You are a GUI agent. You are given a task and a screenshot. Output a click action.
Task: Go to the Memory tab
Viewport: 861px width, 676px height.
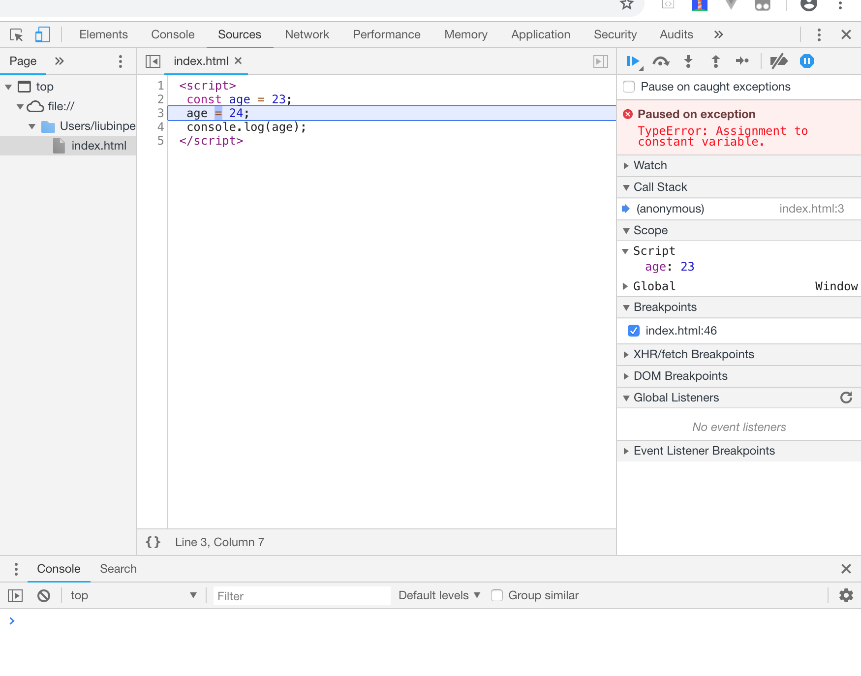click(466, 34)
